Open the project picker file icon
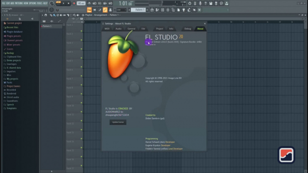Image resolution: width=308 pixels, height=173 pixels. point(178,10)
